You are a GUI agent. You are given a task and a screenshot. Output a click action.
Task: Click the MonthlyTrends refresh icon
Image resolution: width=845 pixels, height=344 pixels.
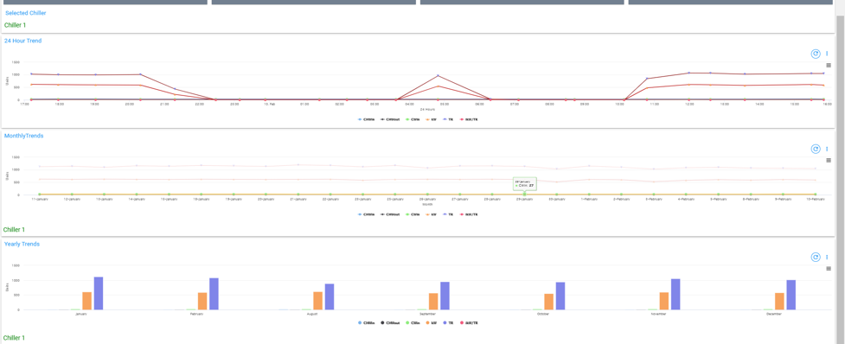click(816, 150)
